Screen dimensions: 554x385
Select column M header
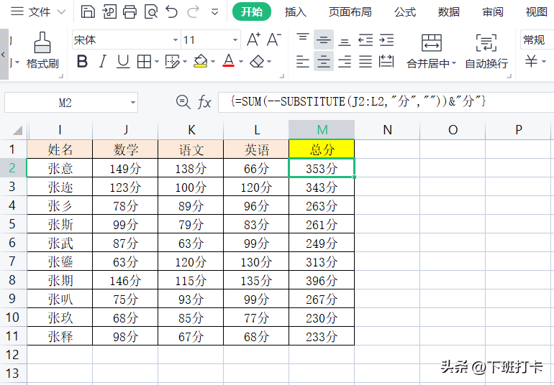coord(322,130)
